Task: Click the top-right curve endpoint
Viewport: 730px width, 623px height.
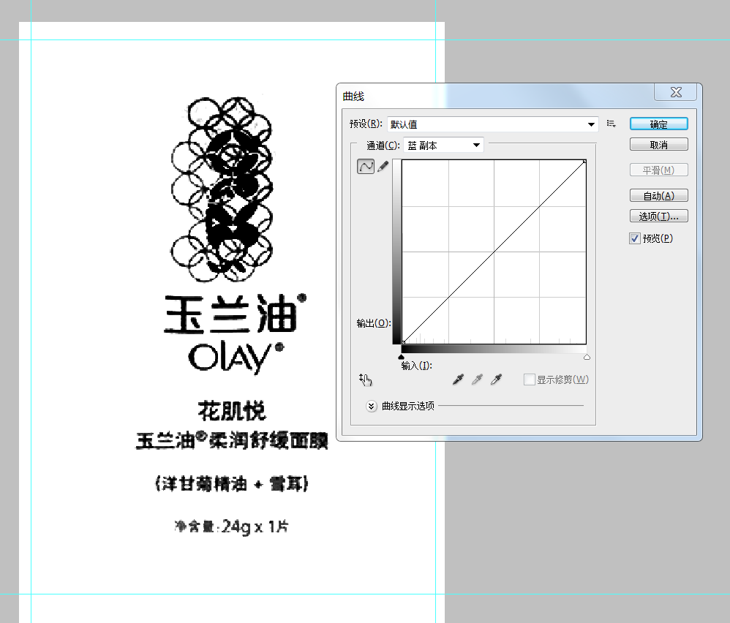Action: 584,162
